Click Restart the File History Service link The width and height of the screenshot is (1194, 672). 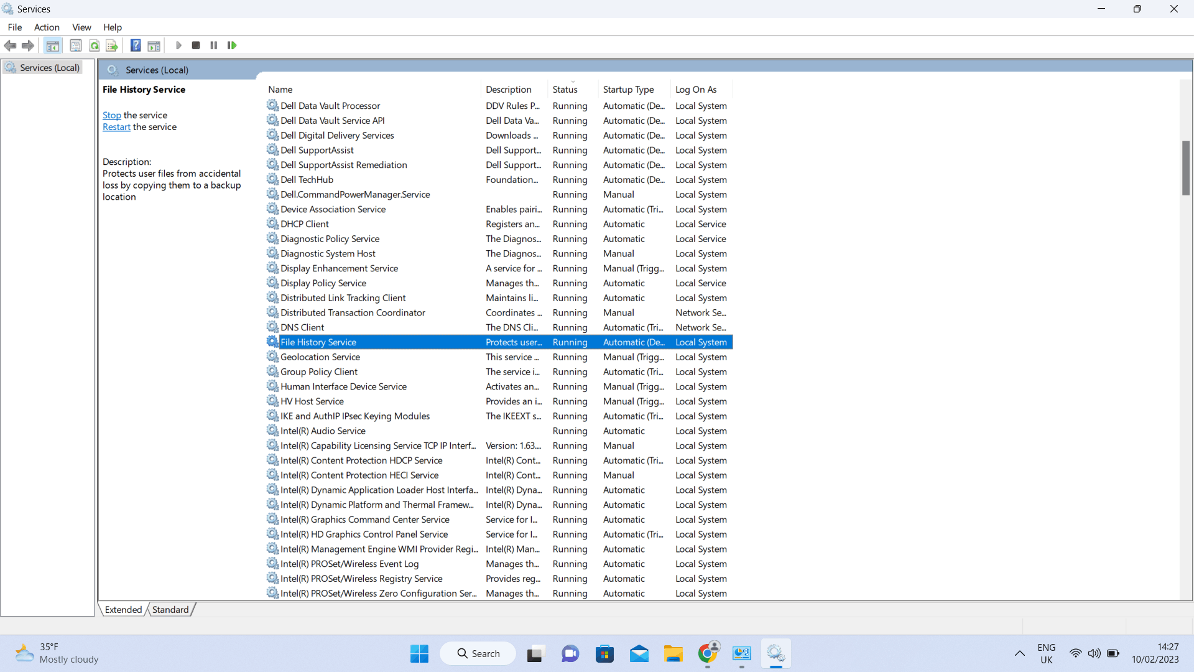116,127
